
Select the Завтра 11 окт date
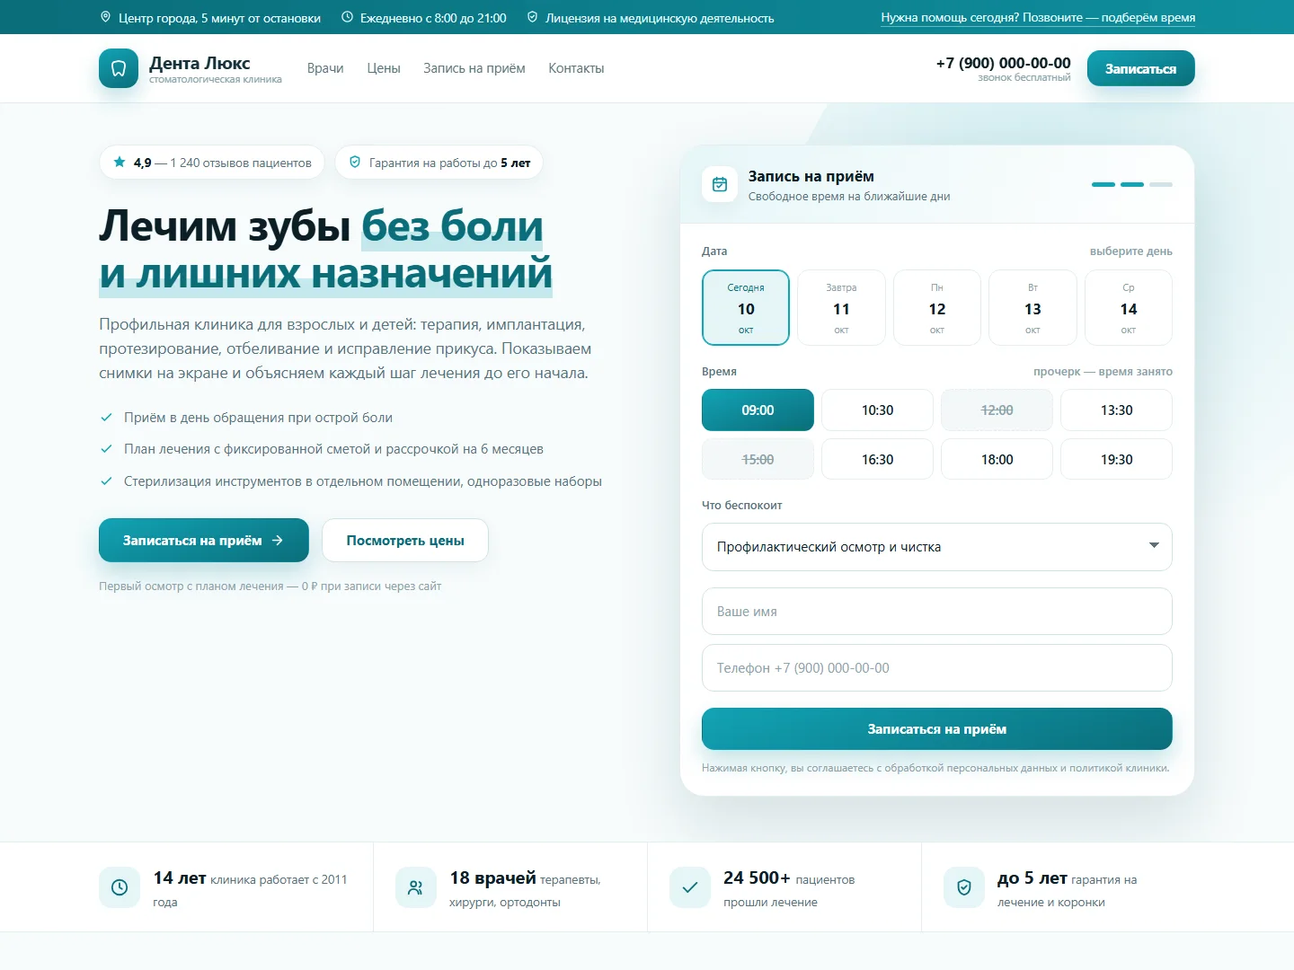click(x=841, y=307)
